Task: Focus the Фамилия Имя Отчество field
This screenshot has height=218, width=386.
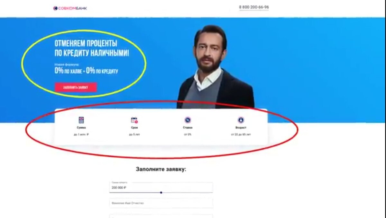Action: coord(161,203)
